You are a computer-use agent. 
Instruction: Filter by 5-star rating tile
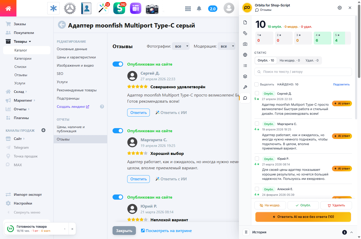(342, 38)
